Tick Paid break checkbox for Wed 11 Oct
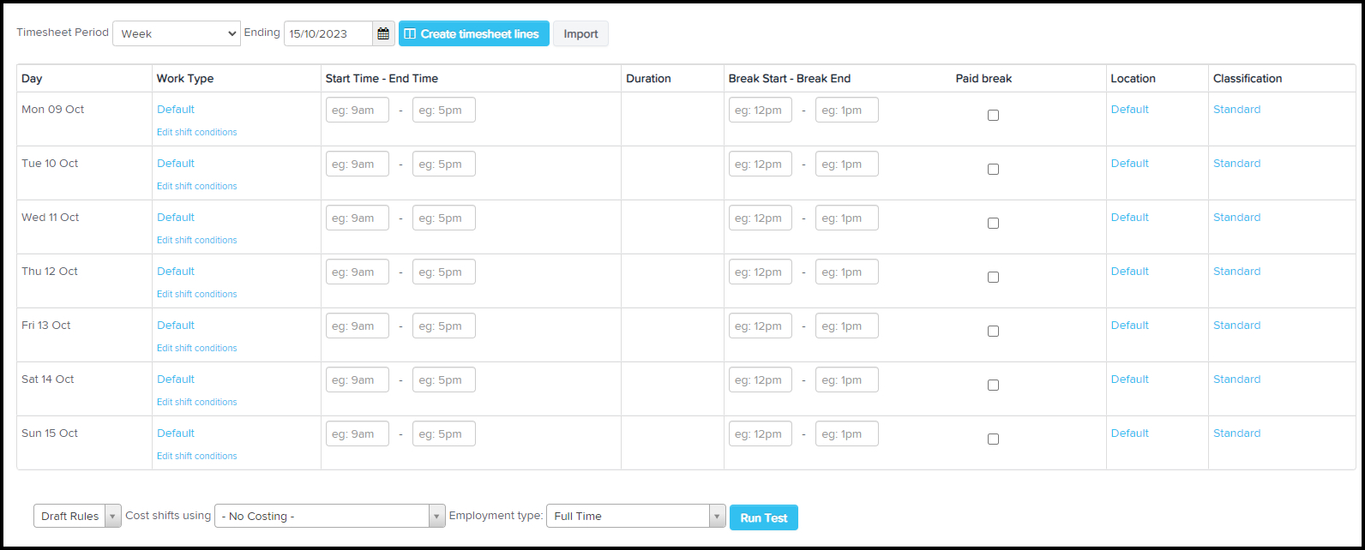1365x550 pixels. coord(993,223)
